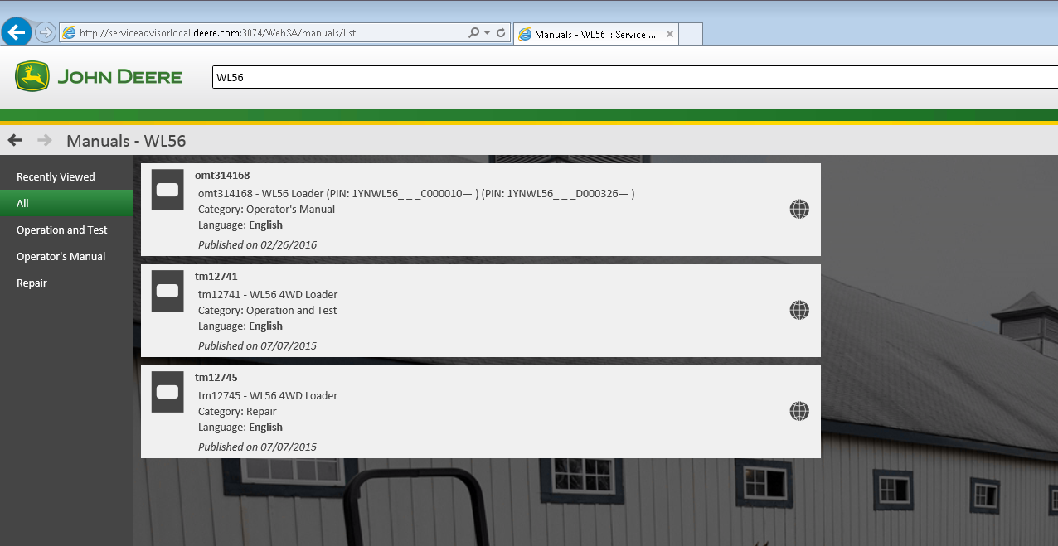Image resolution: width=1058 pixels, height=546 pixels.
Task: Filter by Operation and Test manuals
Action: coord(66,230)
